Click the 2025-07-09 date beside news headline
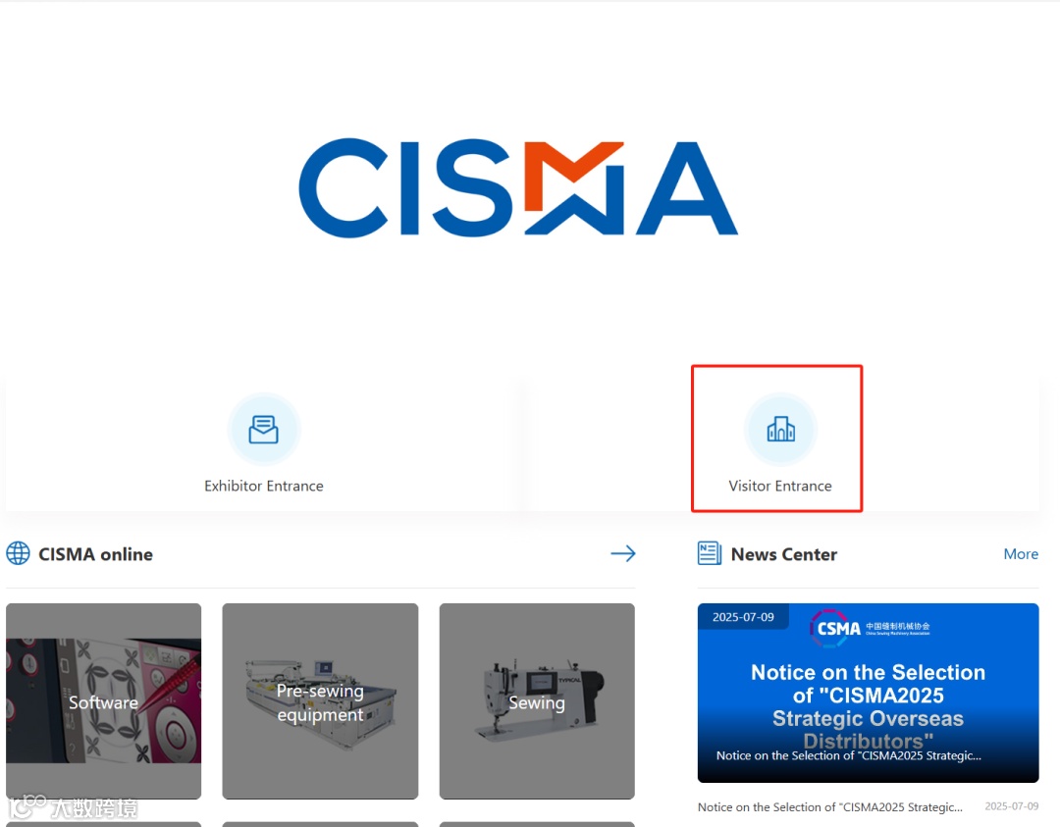 pos(1011,806)
